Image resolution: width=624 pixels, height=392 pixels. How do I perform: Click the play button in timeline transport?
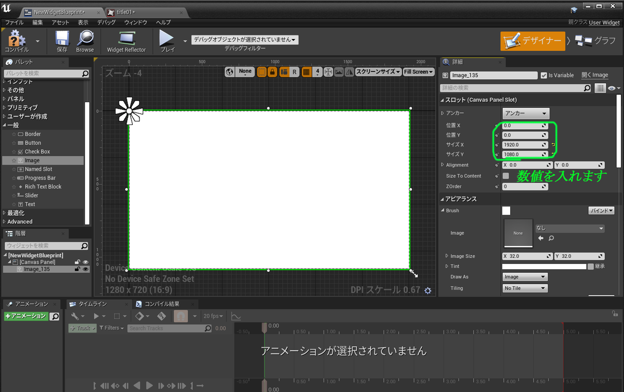click(150, 386)
